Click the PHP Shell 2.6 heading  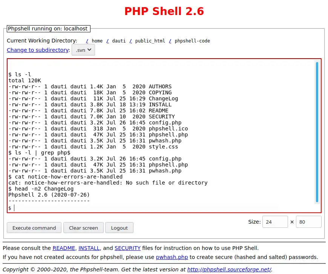click(x=164, y=11)
